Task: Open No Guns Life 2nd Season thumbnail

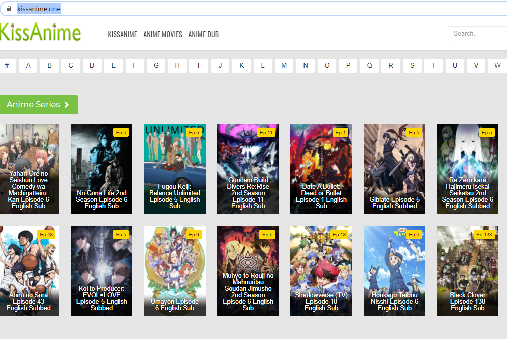Action: point(102,169)
